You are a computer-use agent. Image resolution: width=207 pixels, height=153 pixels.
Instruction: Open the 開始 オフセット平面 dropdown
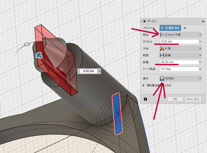180,35
